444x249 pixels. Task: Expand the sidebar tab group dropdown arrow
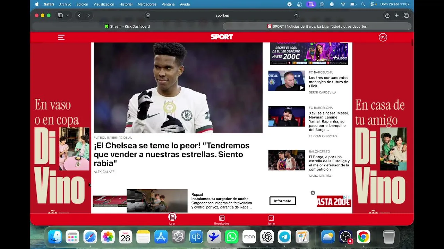(67, 15)
